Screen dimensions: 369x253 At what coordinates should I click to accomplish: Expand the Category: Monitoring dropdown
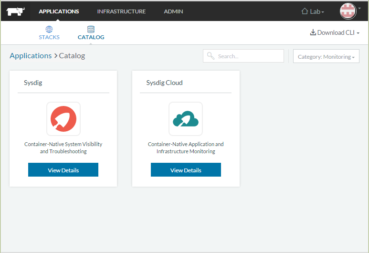click(x=326, y=56)
